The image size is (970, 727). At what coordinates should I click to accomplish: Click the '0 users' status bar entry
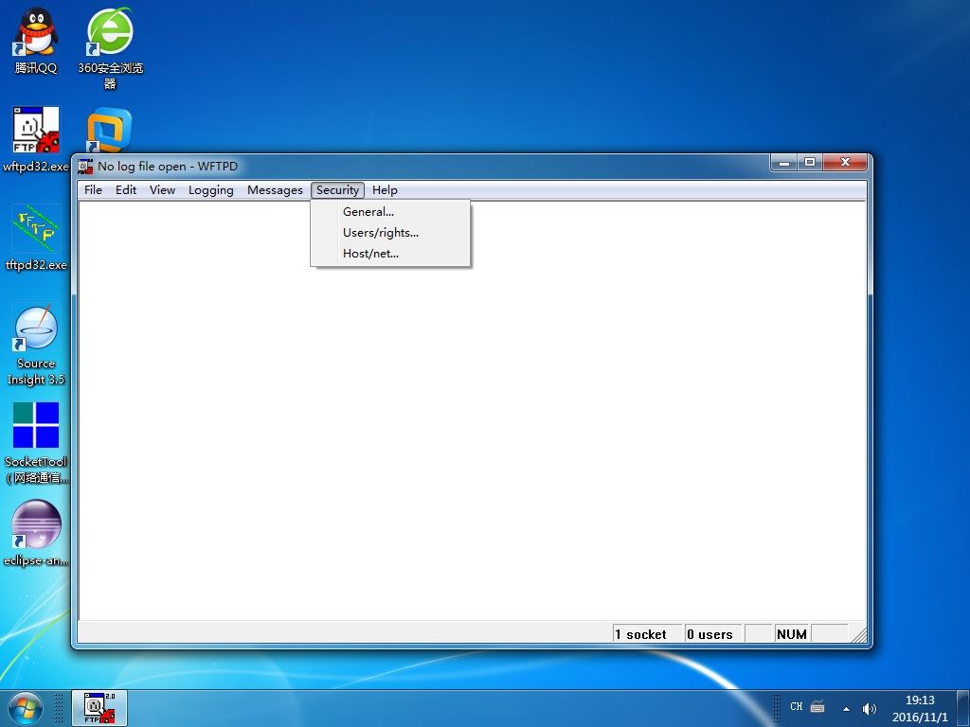pyautogui.click(x=712, y=634)
